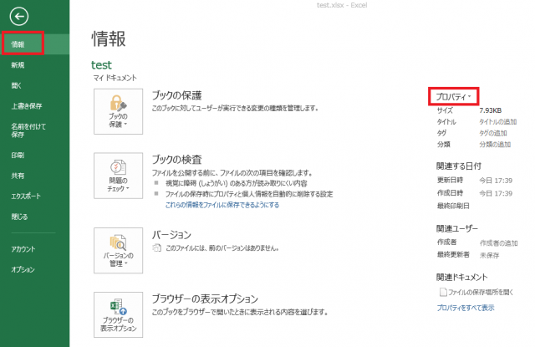
Task: Click the タグの追加 field
Action: click(x=492, y=133)
